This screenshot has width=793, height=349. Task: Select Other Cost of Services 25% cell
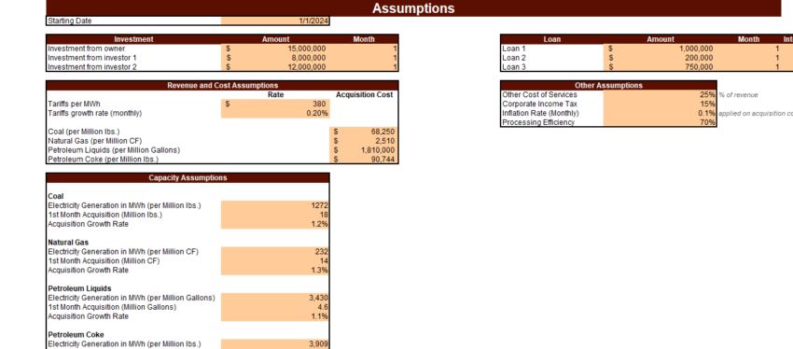click(660, 94)
